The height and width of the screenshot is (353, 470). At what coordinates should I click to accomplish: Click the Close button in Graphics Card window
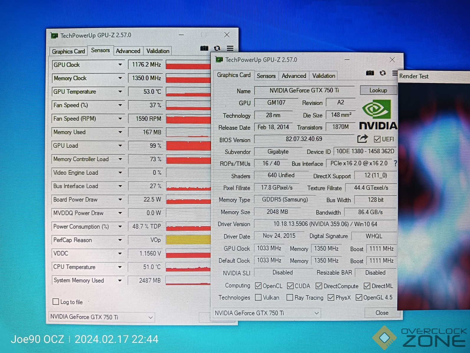382,313
